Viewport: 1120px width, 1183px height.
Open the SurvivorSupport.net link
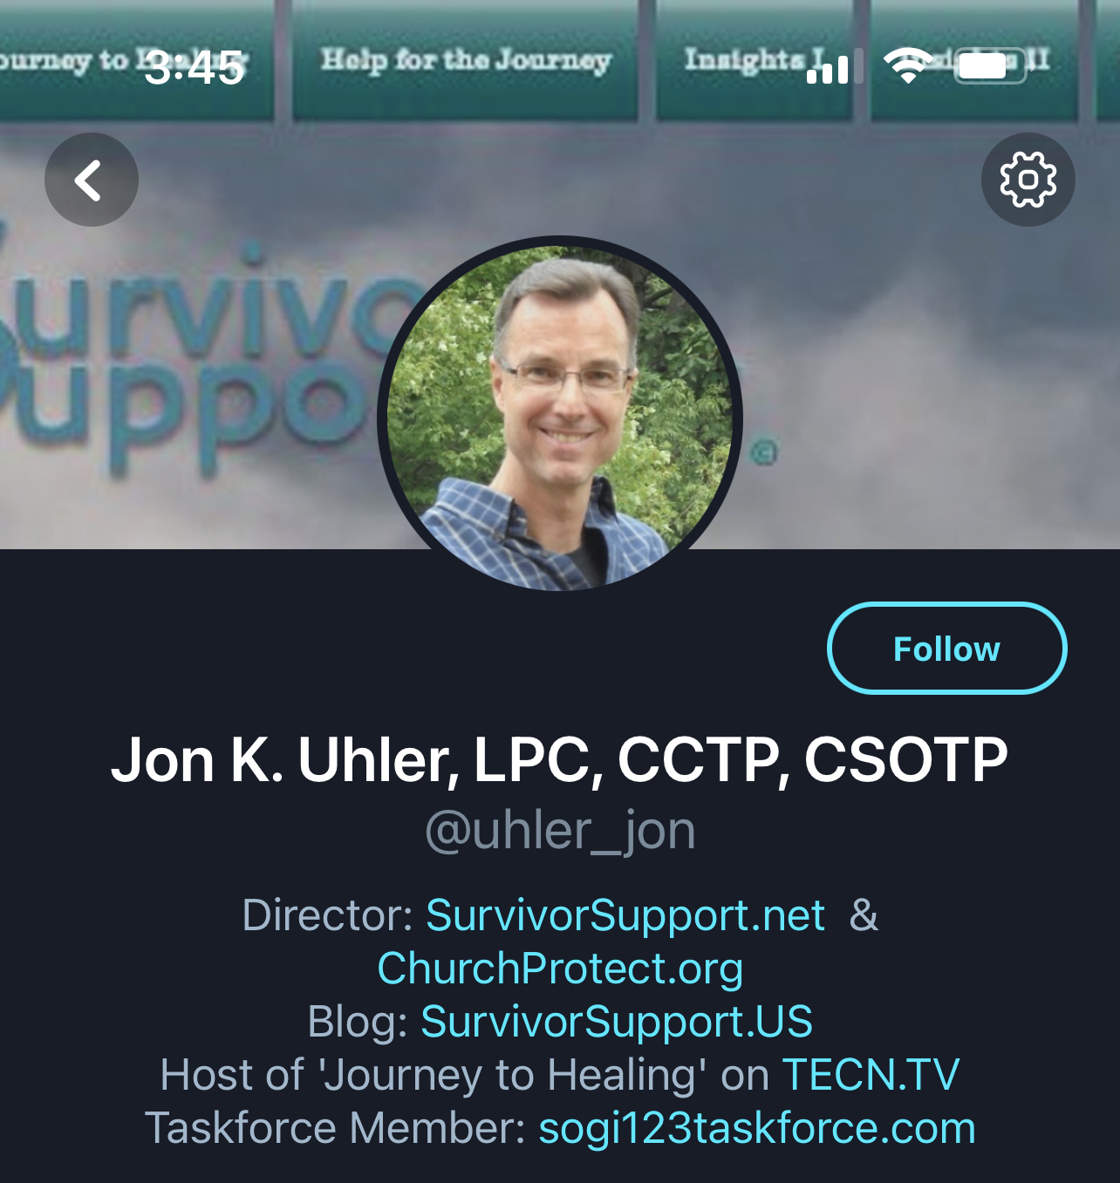(x=625, y=915)
